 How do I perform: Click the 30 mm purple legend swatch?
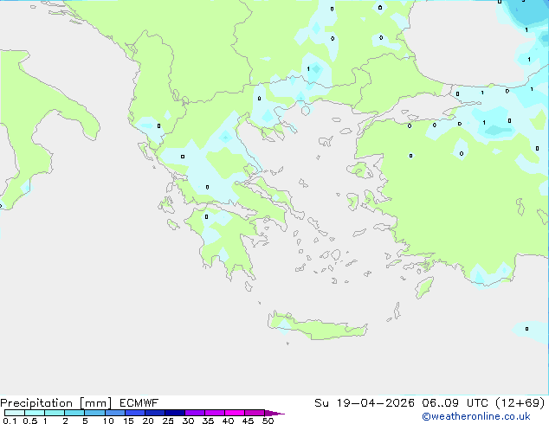[195, 413]
